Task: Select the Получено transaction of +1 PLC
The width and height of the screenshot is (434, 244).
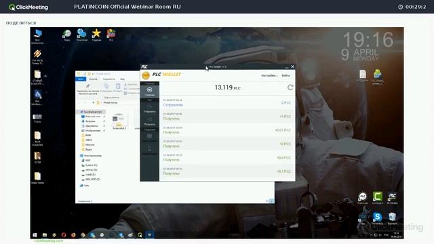Action: (x=227, y=116)
